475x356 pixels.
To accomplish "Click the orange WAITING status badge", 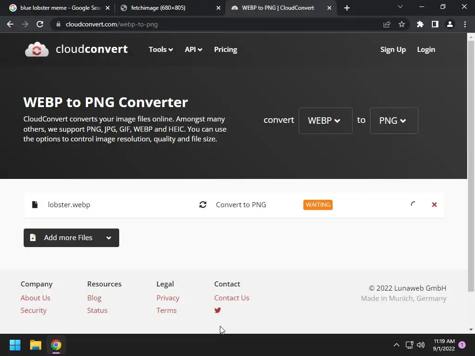I will pyautogui.click(x=318, y=204).
